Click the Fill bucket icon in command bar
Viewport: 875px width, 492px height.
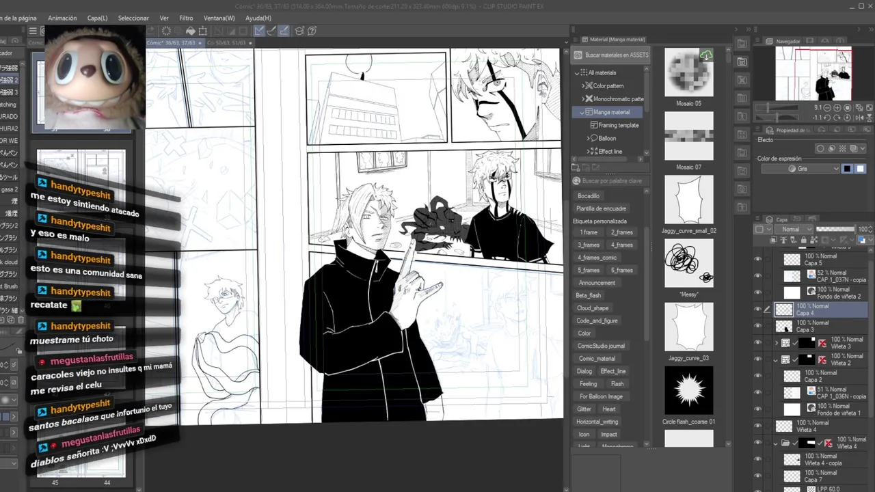(191, 31)
